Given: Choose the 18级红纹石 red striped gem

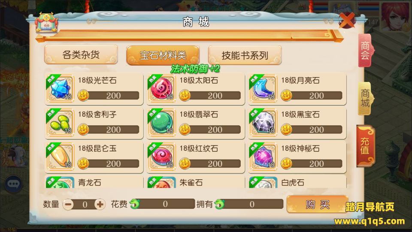Looking at the screenshot, I should coord(162,157).
